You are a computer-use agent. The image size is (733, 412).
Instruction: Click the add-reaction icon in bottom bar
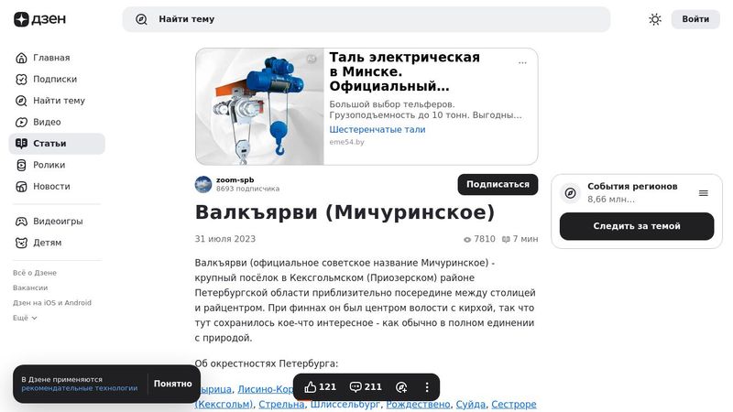pos(401,386)
